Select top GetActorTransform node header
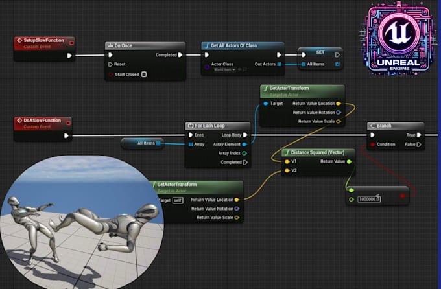 click(x=303, y=91)
